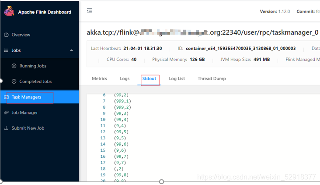Click the Submit New Job upload icon
Image resolution: width=320 pixels, height=185 pixels.
tap(6, 128)
